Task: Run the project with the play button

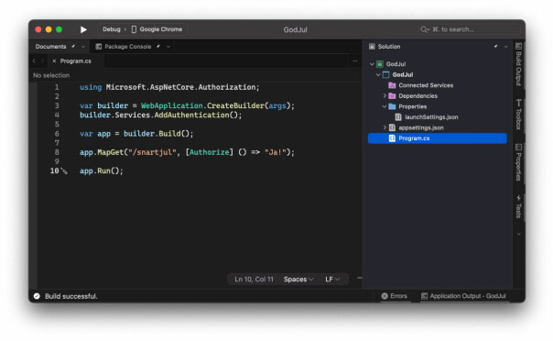Action: [83, 29]
